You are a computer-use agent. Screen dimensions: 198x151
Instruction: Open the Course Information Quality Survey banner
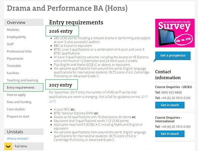click(x=175, y=33)
